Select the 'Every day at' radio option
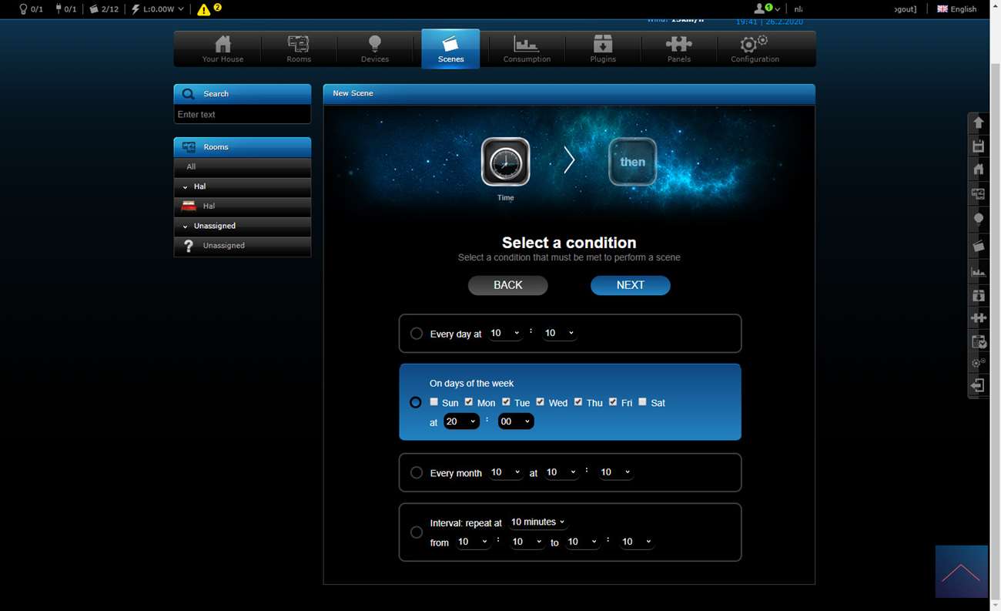Screen dimensions: 1001x611 (x=417, y=334)
